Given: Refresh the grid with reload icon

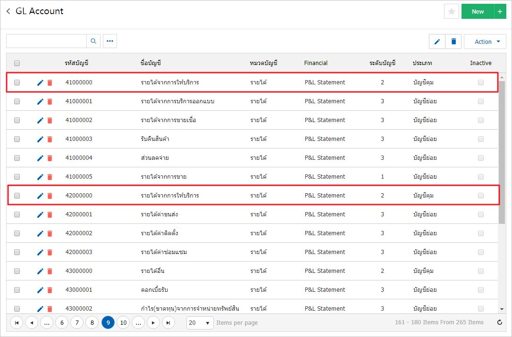Looking at the screenshot, I should point(500,322).
